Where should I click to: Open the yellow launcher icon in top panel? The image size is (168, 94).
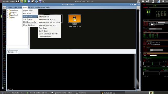coord(22,1)
